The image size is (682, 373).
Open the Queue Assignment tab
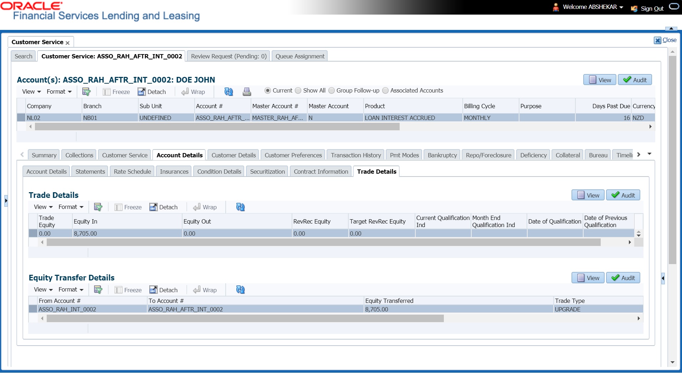[300, 56]
